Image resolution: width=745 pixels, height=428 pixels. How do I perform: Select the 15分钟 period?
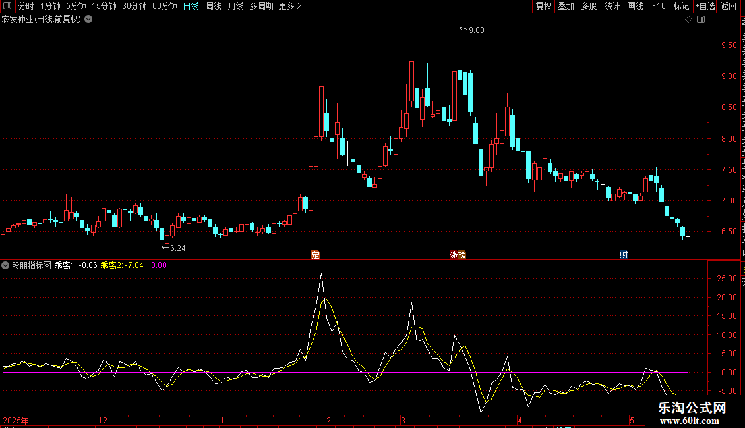(104, 6)
